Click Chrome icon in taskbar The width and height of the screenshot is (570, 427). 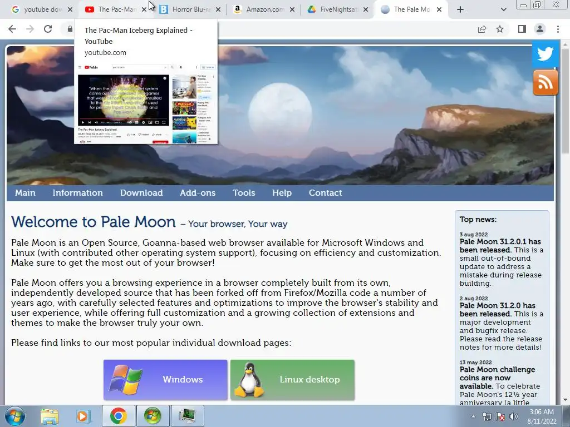pos(118,416)
